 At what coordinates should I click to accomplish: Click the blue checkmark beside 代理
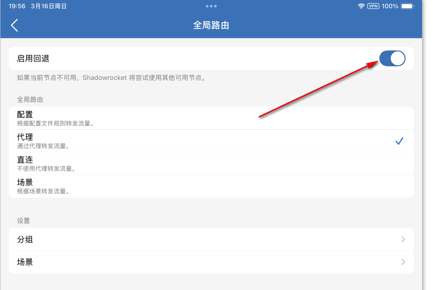399,141
